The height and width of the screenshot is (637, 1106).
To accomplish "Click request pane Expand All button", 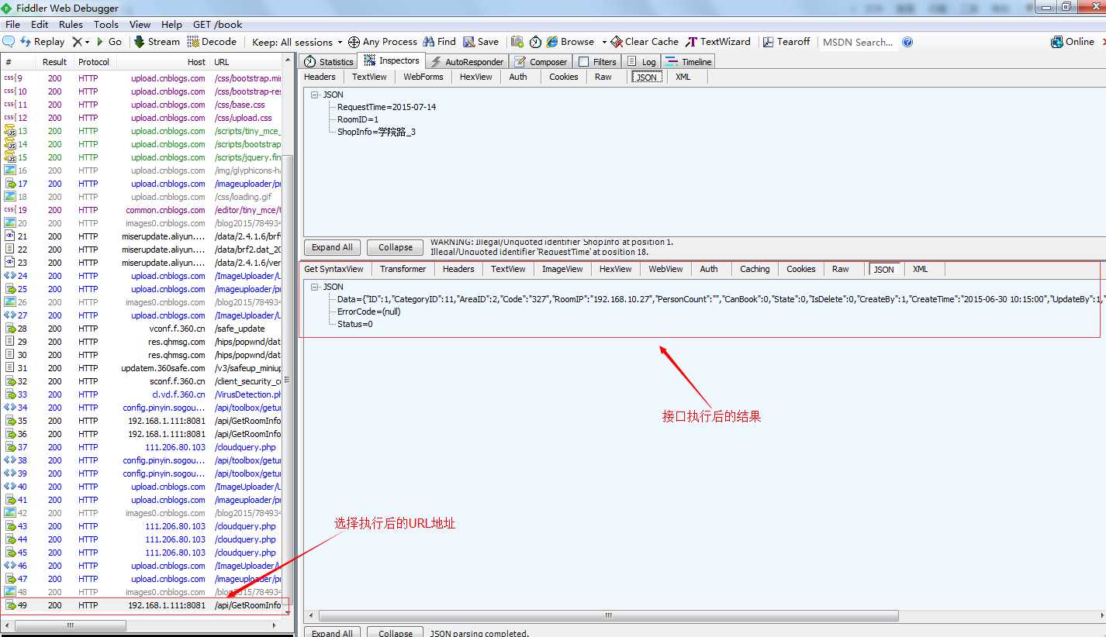I will coord(332,247).
